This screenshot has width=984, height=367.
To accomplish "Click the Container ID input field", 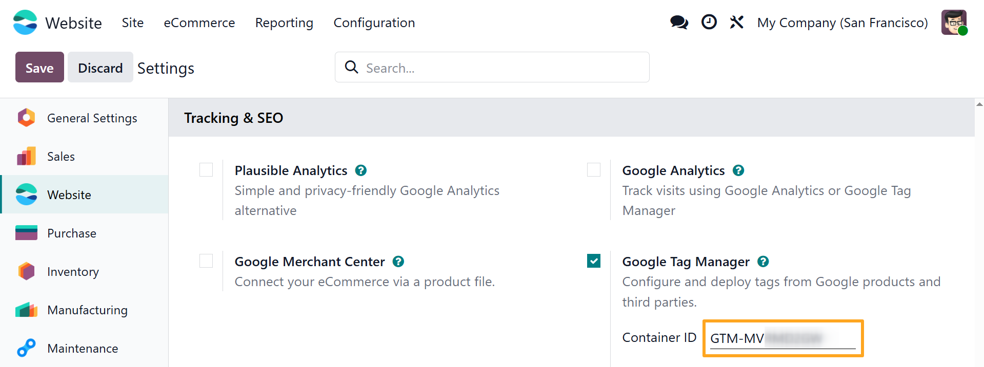I will point(783,338).
